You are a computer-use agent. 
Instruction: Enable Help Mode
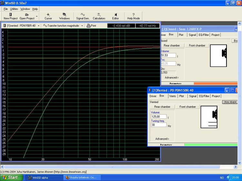[133, 16]
